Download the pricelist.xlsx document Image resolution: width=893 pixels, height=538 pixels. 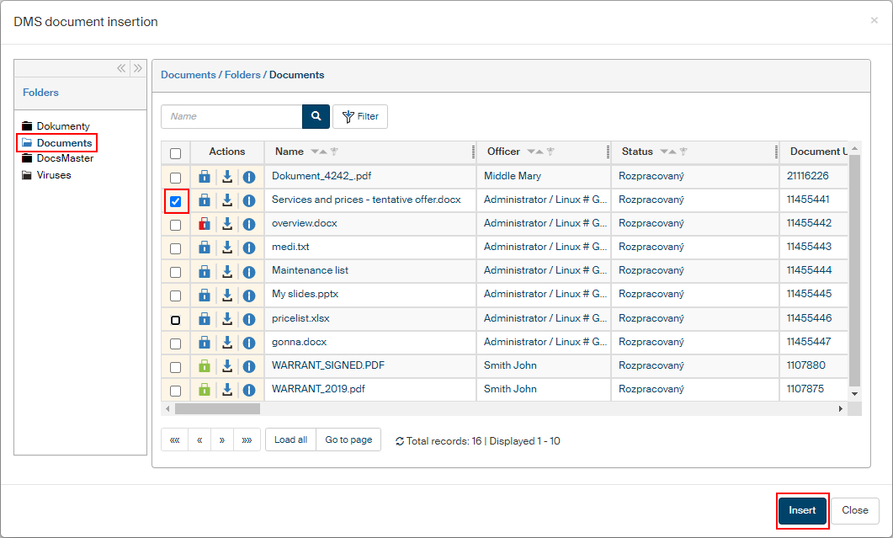(226, 319)
